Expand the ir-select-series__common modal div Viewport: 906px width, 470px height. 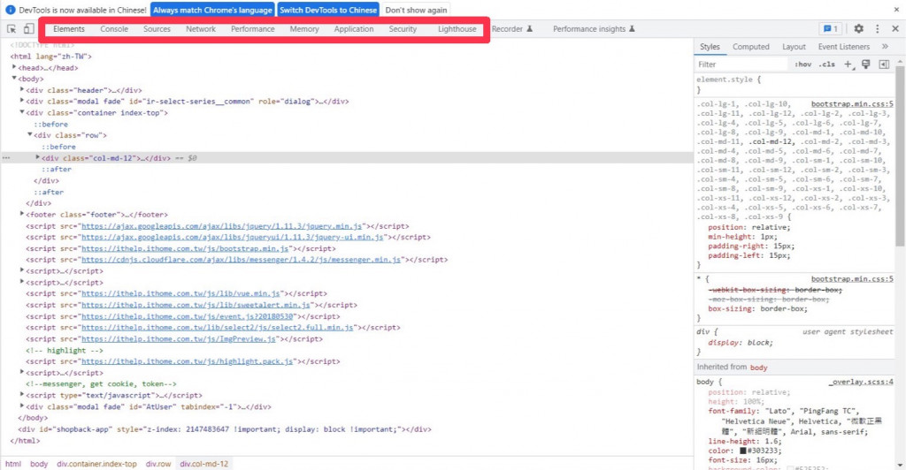tap(22, 101)
